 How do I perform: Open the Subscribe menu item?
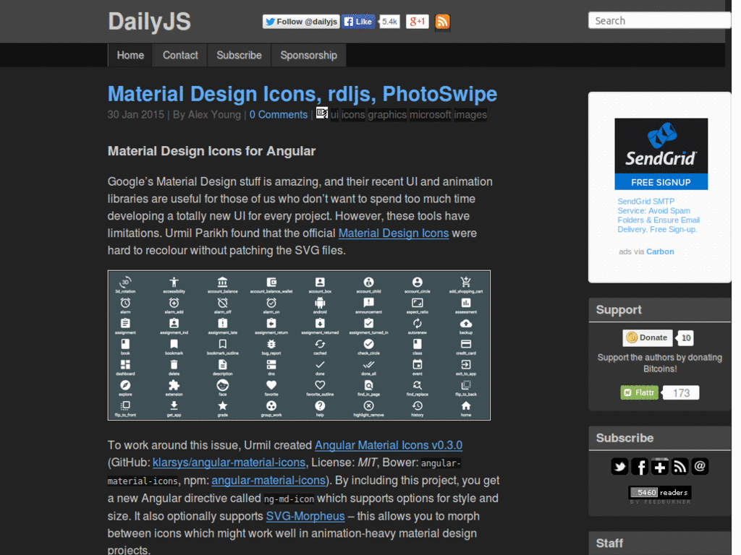[x=239, y=55]
